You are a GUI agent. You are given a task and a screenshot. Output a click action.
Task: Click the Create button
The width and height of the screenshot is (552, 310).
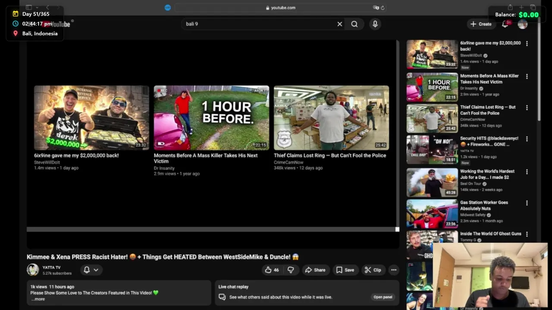(x=481, y=24)
